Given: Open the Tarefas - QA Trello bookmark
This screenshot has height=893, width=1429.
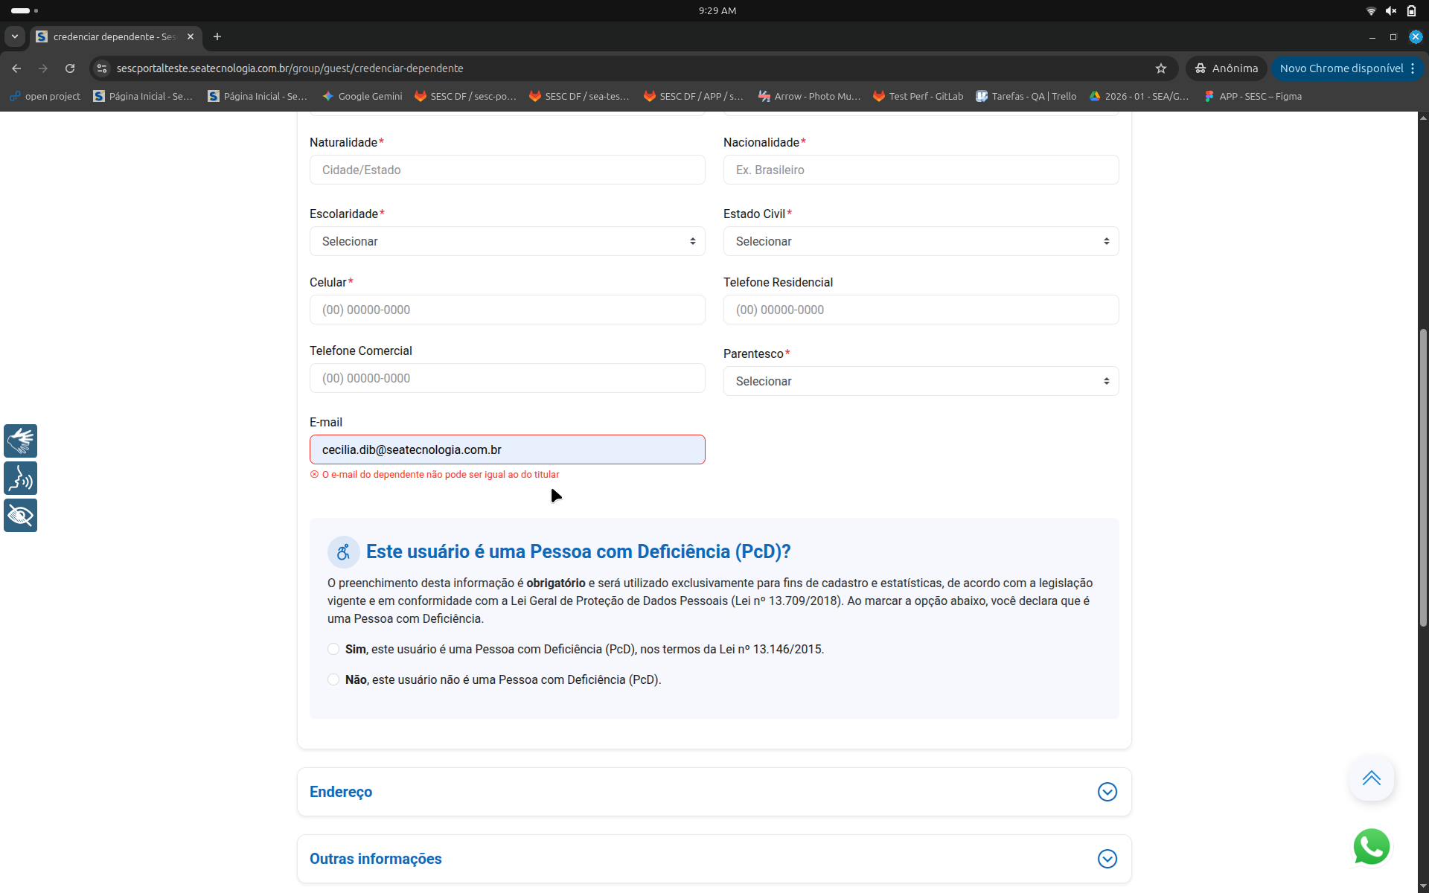Looking at the screenshot, I should pyautogui.click(x=1026, y=96).
